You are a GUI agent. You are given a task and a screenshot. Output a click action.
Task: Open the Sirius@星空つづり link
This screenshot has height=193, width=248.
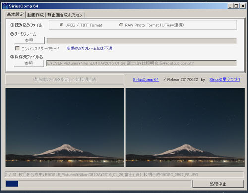tap(225, 80)
